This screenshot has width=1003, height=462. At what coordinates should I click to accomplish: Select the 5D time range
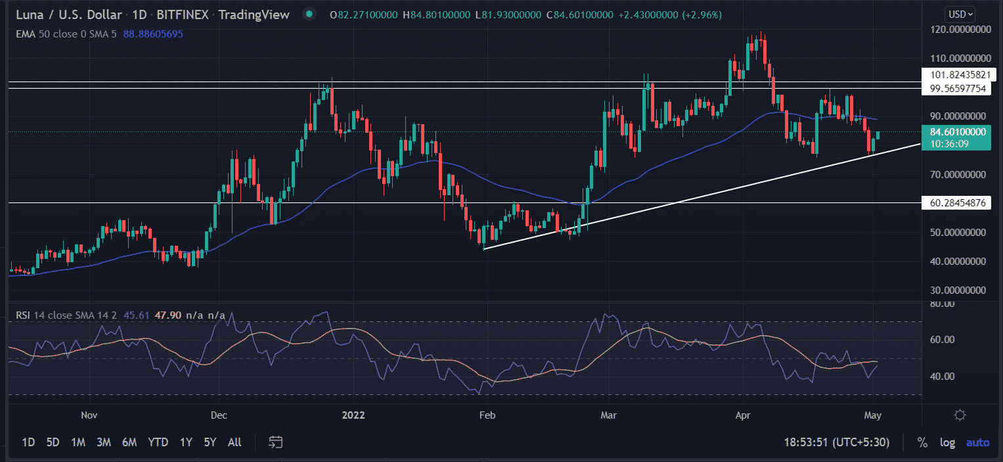tap(53, 442)
